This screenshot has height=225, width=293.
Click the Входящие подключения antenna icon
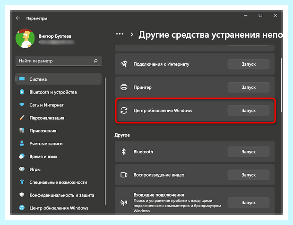tap(124, 202)
